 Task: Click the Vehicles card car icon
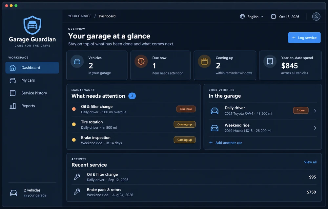pyautogui.click(x=77, y=61)
